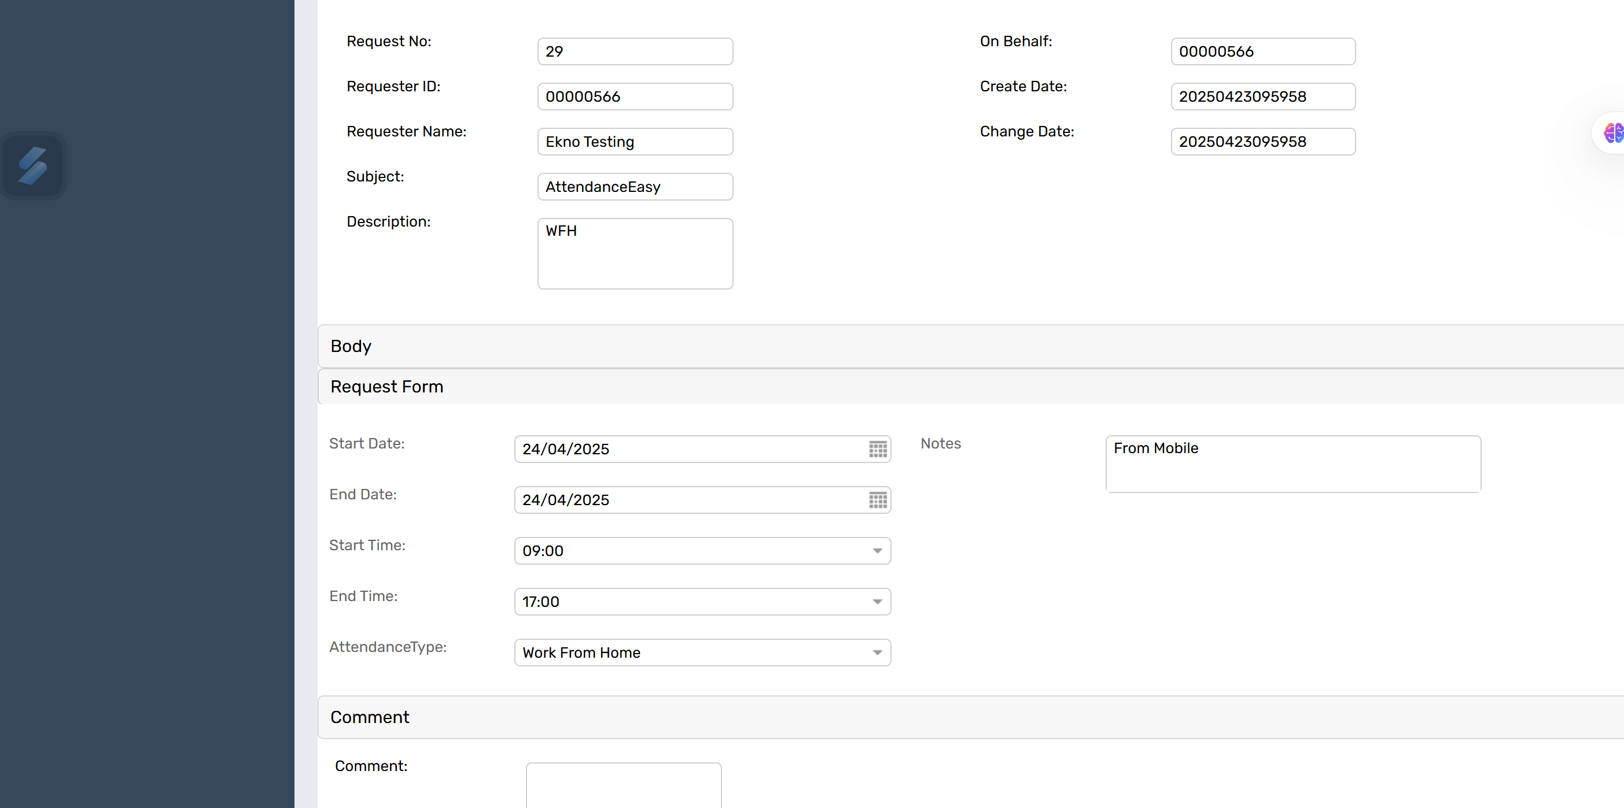Collapse the Comment section header
This screenshot has height=808, width=1624.
(x=971, y=717)
